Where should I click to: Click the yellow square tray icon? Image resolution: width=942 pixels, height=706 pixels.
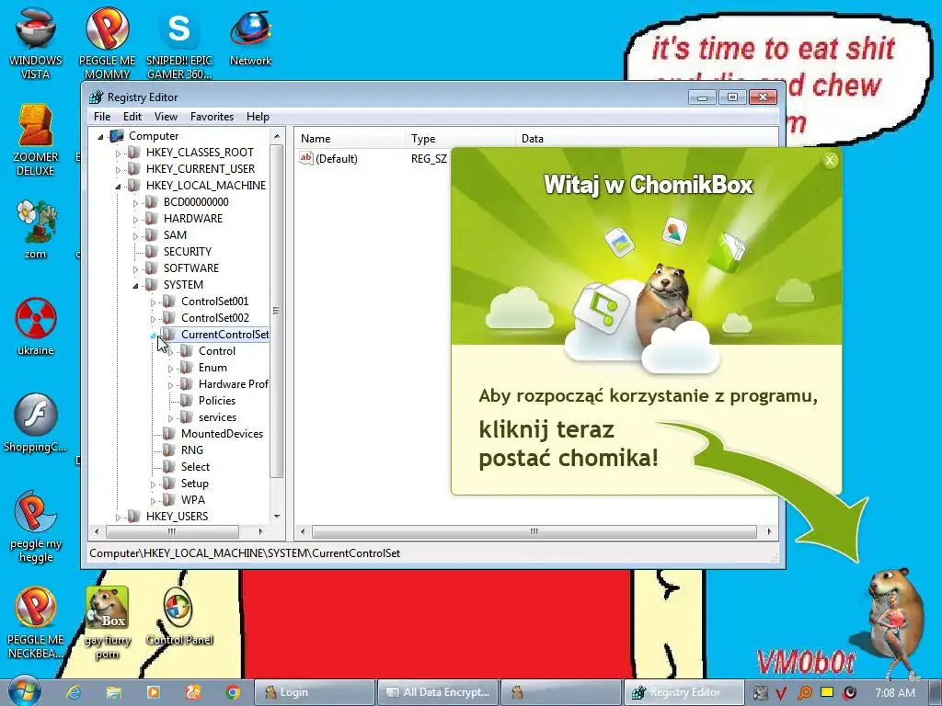pyautogui.click(x=827, y=692)
